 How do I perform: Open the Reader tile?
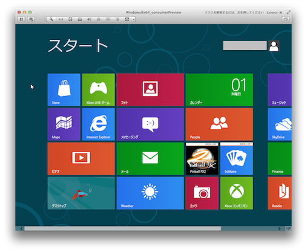point(280,193)
